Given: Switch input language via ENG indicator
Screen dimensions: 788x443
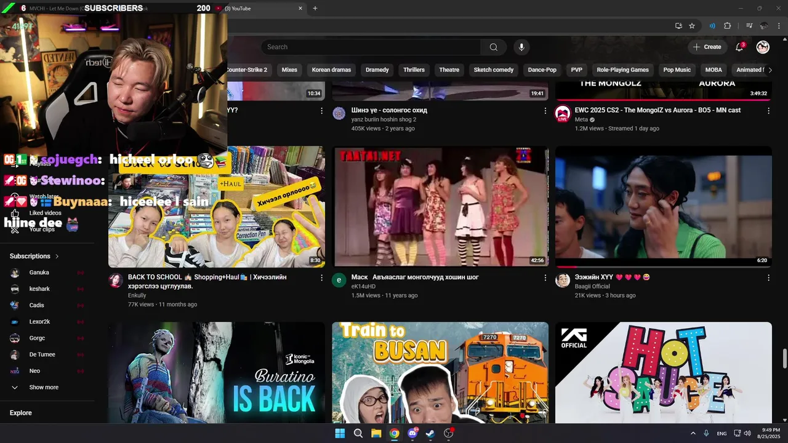Looking at the screenshot, I should pyautogui.click(x=722, y=433).
